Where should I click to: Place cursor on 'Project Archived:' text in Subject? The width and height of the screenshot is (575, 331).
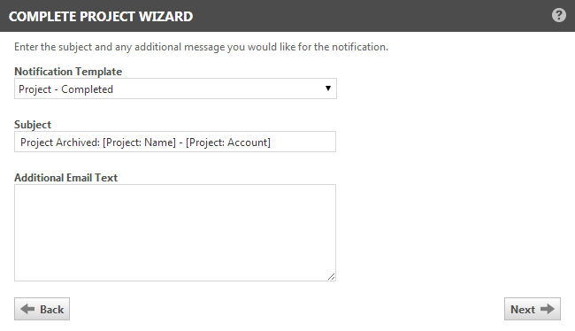[x=60, y=142]
